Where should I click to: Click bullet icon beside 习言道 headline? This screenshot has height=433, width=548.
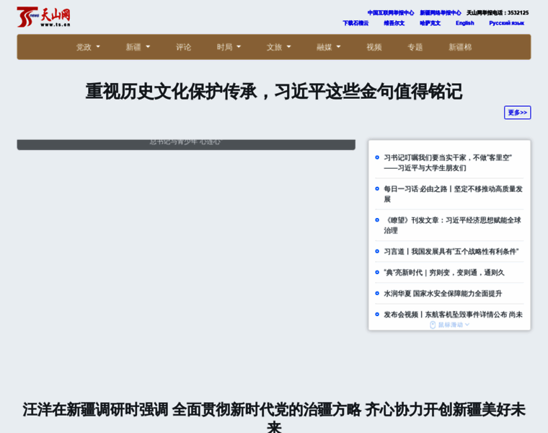376,251
